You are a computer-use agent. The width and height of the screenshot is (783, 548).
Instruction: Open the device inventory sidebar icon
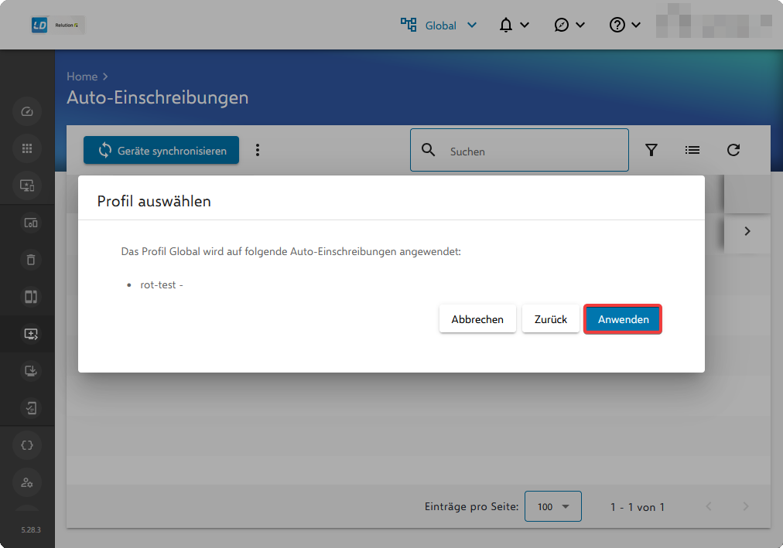[31, 223]
